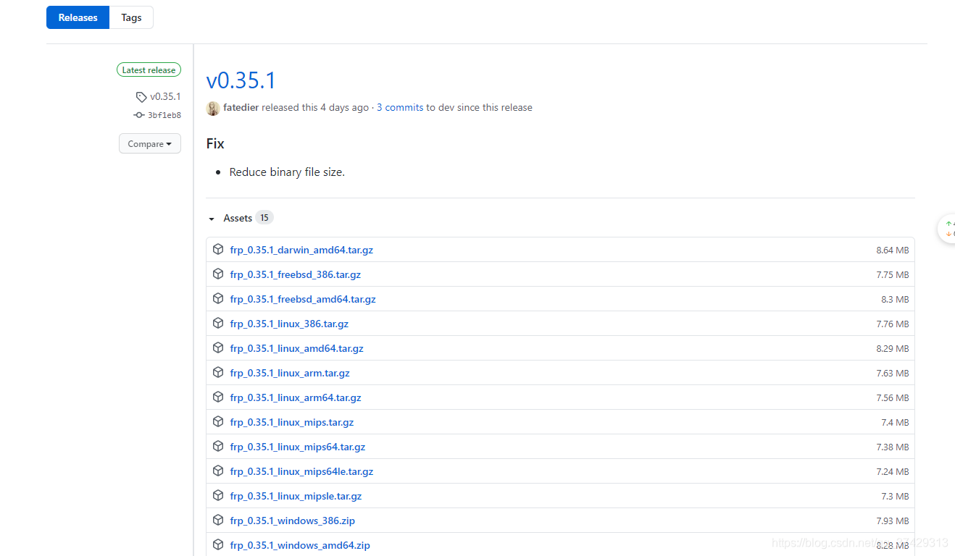Click package icon beside frp_0.35.1_freebsd_386.tar.gz
This screenshot has height=556, width=955.
[x=218, y=274]
